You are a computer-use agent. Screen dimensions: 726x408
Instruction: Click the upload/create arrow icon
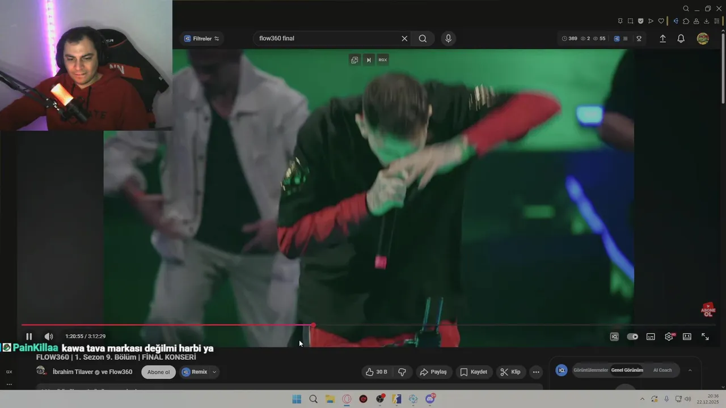click(x=662, y=39)
